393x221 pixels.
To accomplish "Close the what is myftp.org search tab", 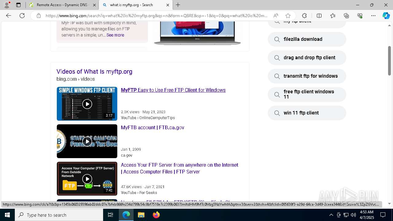I will (x=168, y=5).
